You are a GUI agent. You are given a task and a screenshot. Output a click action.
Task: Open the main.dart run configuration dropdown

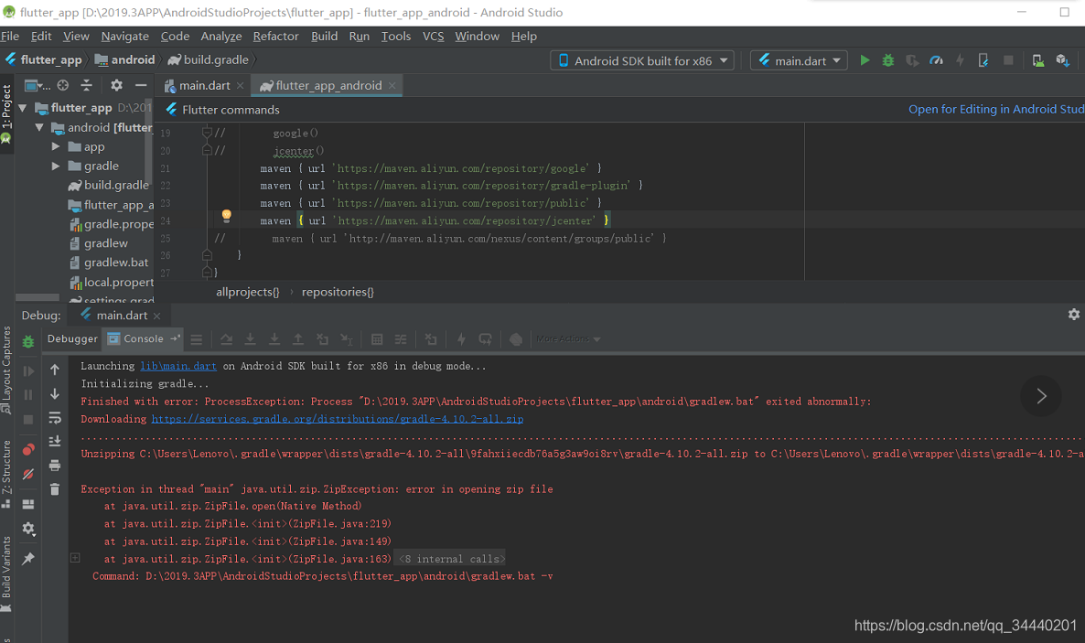[x=800, y=61]
